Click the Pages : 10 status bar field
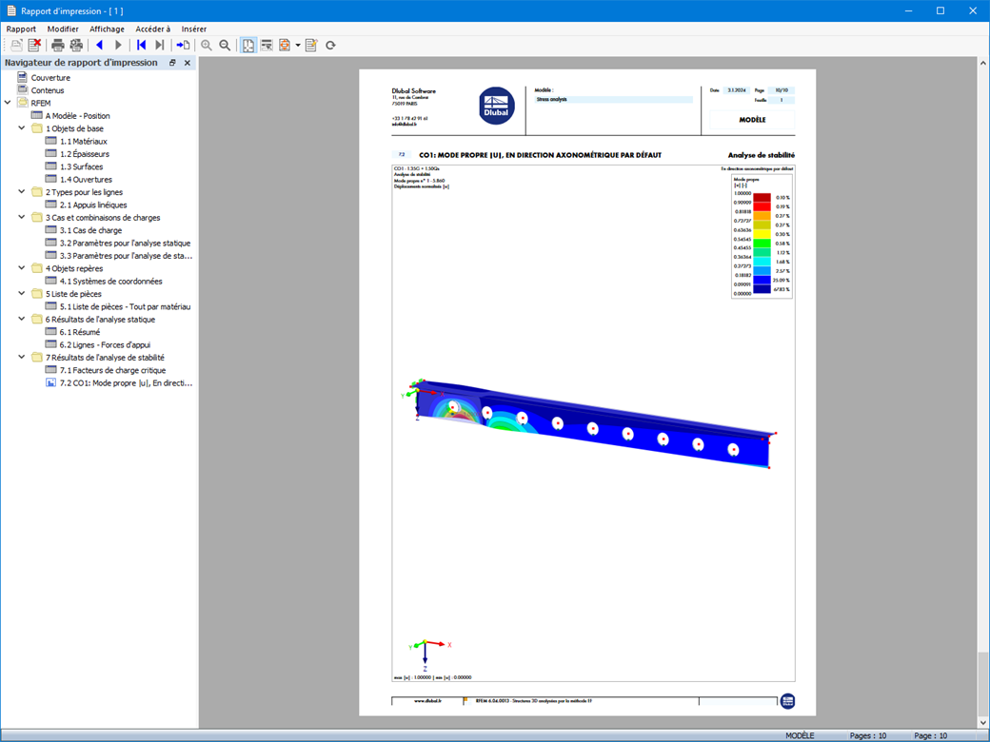Screen dimensions: 990x742 click(x=867, y=735)
